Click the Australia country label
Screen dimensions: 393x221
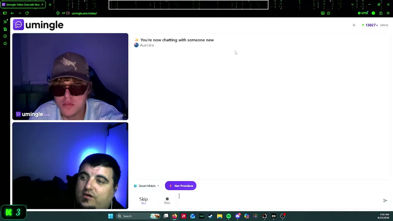[147, 45]
